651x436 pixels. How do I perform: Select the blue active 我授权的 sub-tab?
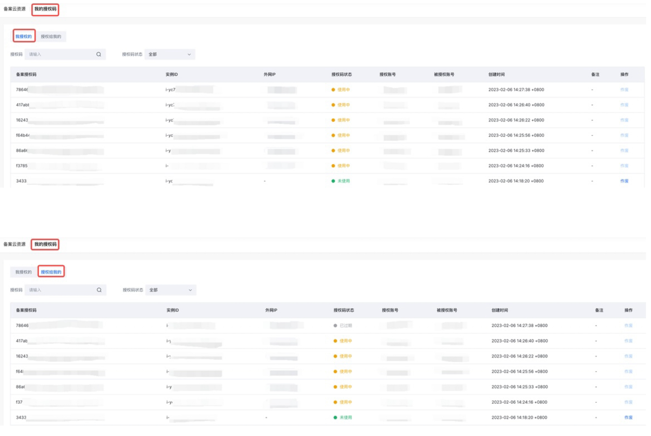tap(23, 36)
